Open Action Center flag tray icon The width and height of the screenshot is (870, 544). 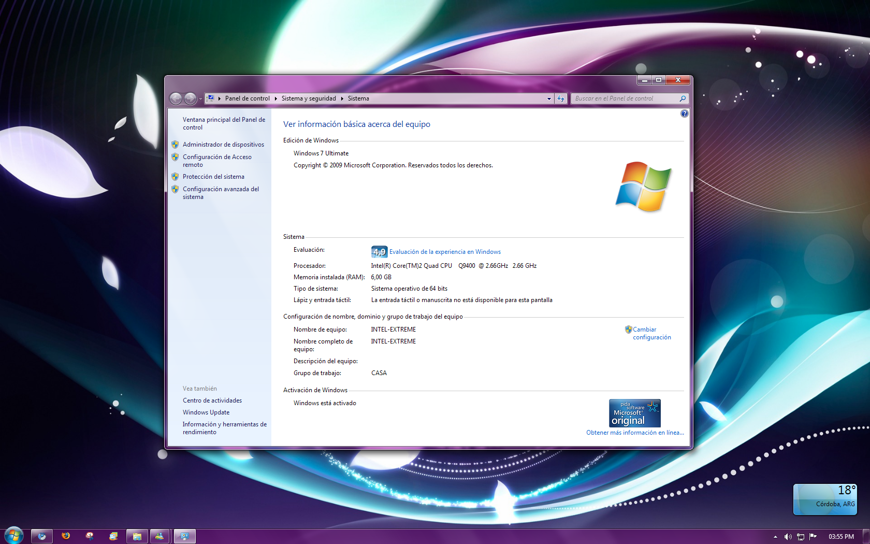point(813,537)
